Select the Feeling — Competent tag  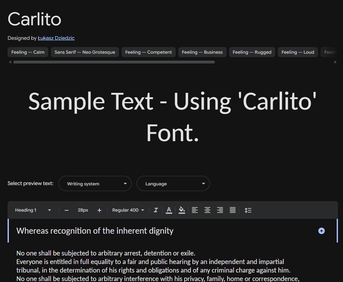[149, 52]
